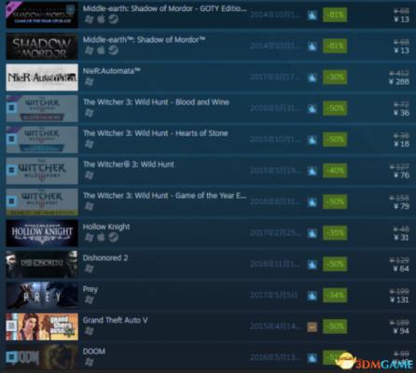
Task: Open Dishonored 2 title link
Action: point(105,257)
